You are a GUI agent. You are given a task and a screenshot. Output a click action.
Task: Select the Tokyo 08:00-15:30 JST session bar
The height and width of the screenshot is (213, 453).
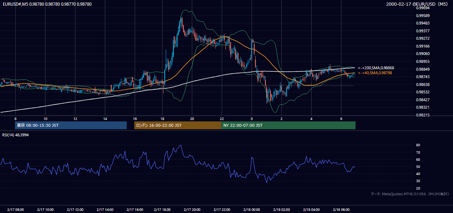point(71,125)
